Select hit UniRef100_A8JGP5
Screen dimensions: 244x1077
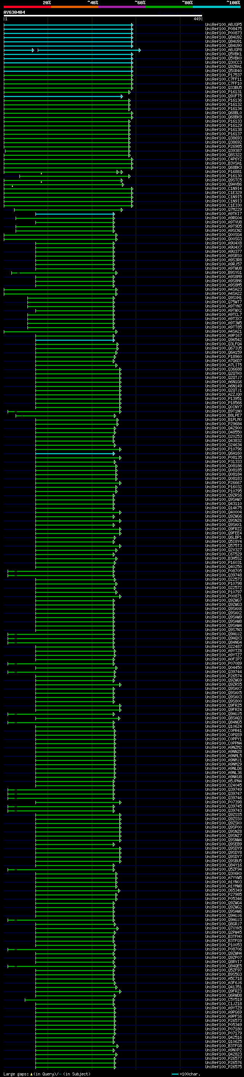point(223,25)
